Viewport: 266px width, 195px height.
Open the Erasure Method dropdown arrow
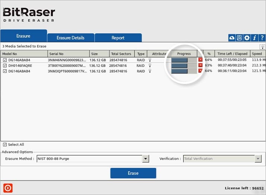pyautogui.click(x=146, y=159)
